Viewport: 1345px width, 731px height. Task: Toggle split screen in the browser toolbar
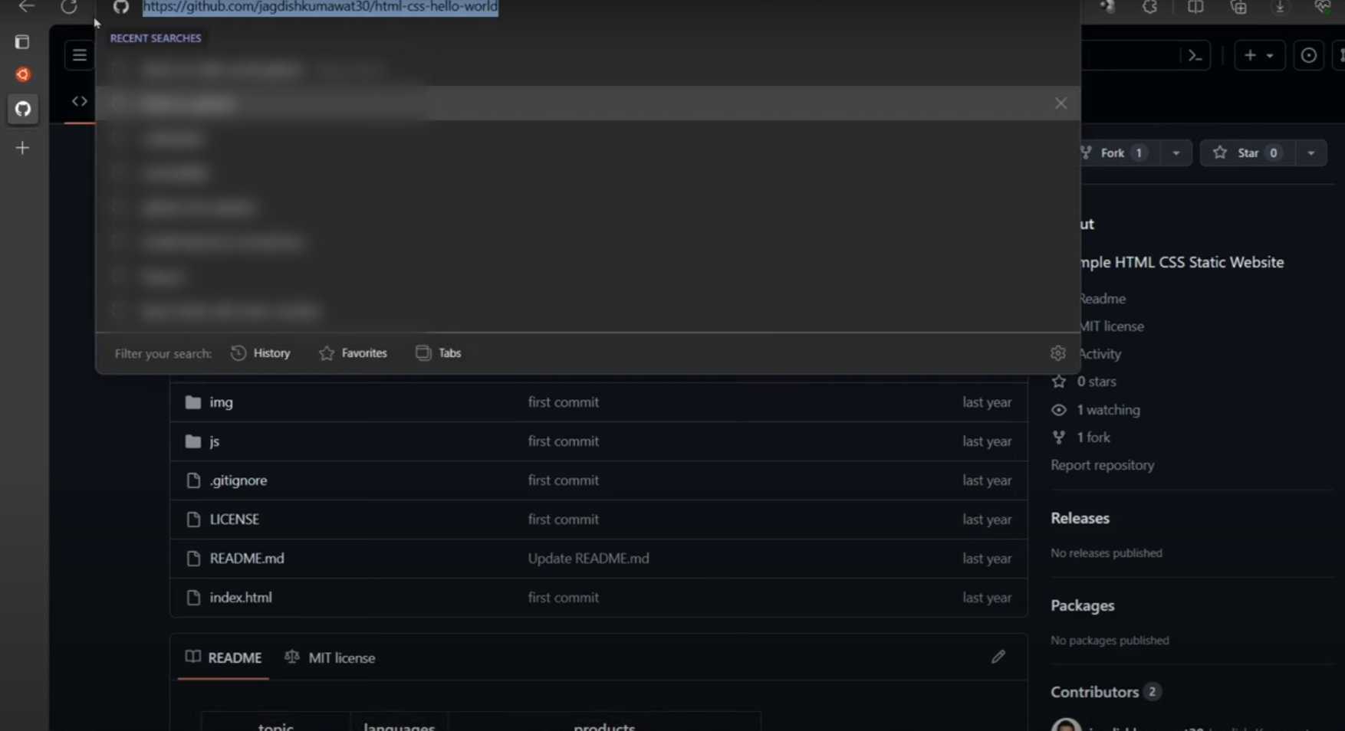click(1195, 7)
